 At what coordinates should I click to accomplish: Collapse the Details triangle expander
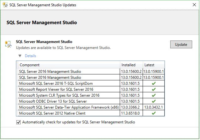(20, 56)
